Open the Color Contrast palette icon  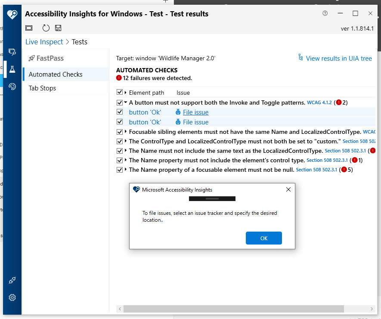12,87
